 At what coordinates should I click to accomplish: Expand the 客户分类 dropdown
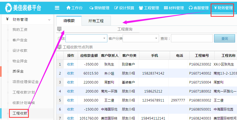(156, 38)
